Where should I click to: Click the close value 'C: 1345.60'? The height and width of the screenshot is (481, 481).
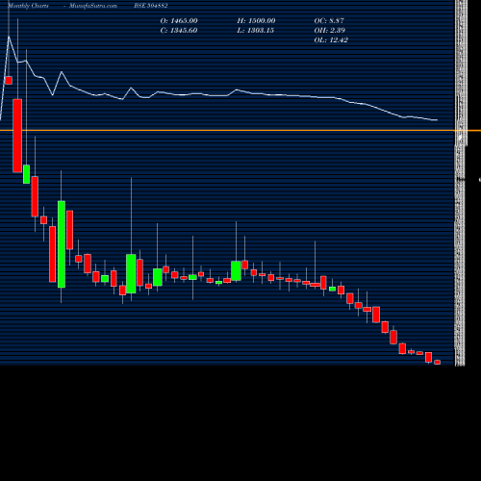coord(179,31)
